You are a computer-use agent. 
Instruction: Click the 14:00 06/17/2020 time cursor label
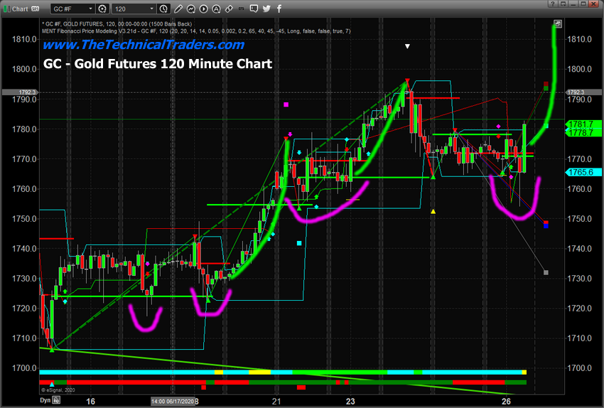pos(172,401)
